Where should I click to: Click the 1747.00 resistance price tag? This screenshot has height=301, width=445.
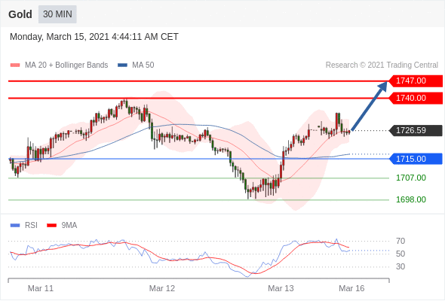[416, 81]
